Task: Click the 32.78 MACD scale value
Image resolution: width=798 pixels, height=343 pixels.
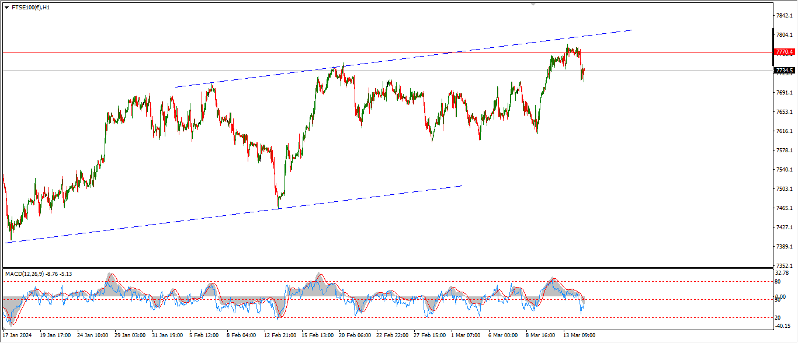Action: point(782,273)
